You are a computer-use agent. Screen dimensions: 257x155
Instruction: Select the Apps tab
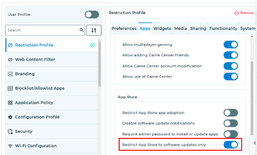(145, 29)
